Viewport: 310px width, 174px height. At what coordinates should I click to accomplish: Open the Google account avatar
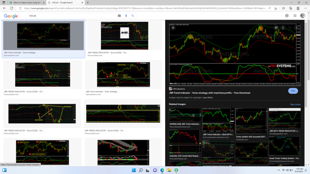pos(303,16)
